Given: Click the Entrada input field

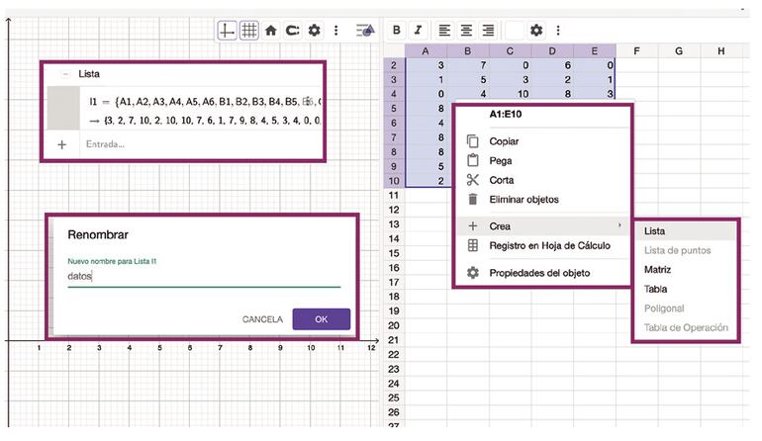Looking at the screenshot, I should [202, 144].
